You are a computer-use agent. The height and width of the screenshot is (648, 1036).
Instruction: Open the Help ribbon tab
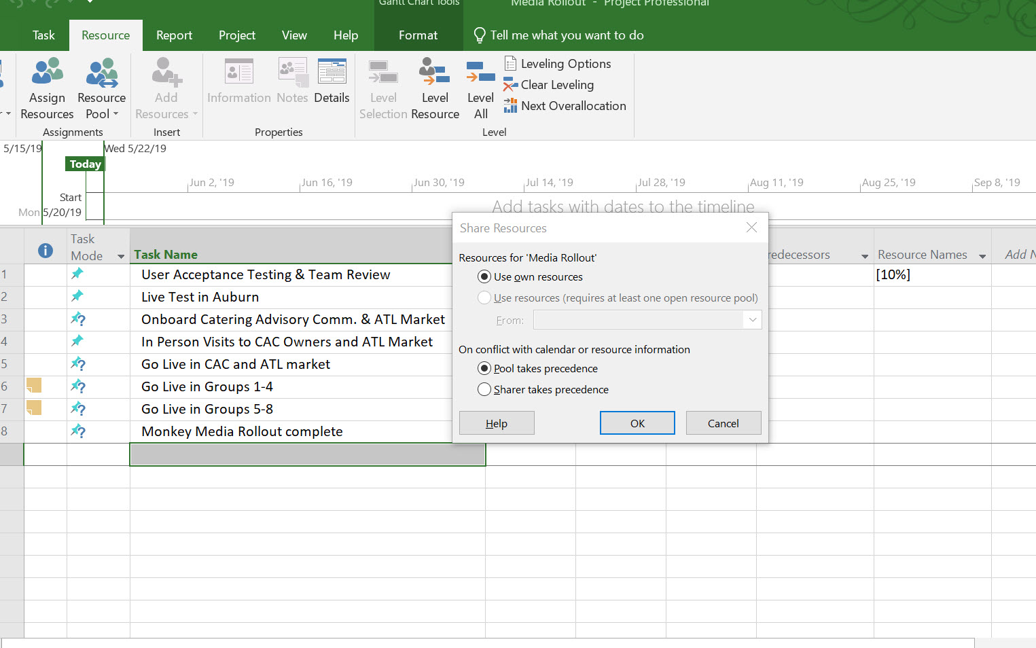click(346, 35)
